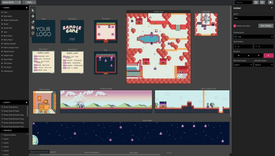Open the Animation Speed dropdown
Screen dimensions: 275x156
(264, 65)
